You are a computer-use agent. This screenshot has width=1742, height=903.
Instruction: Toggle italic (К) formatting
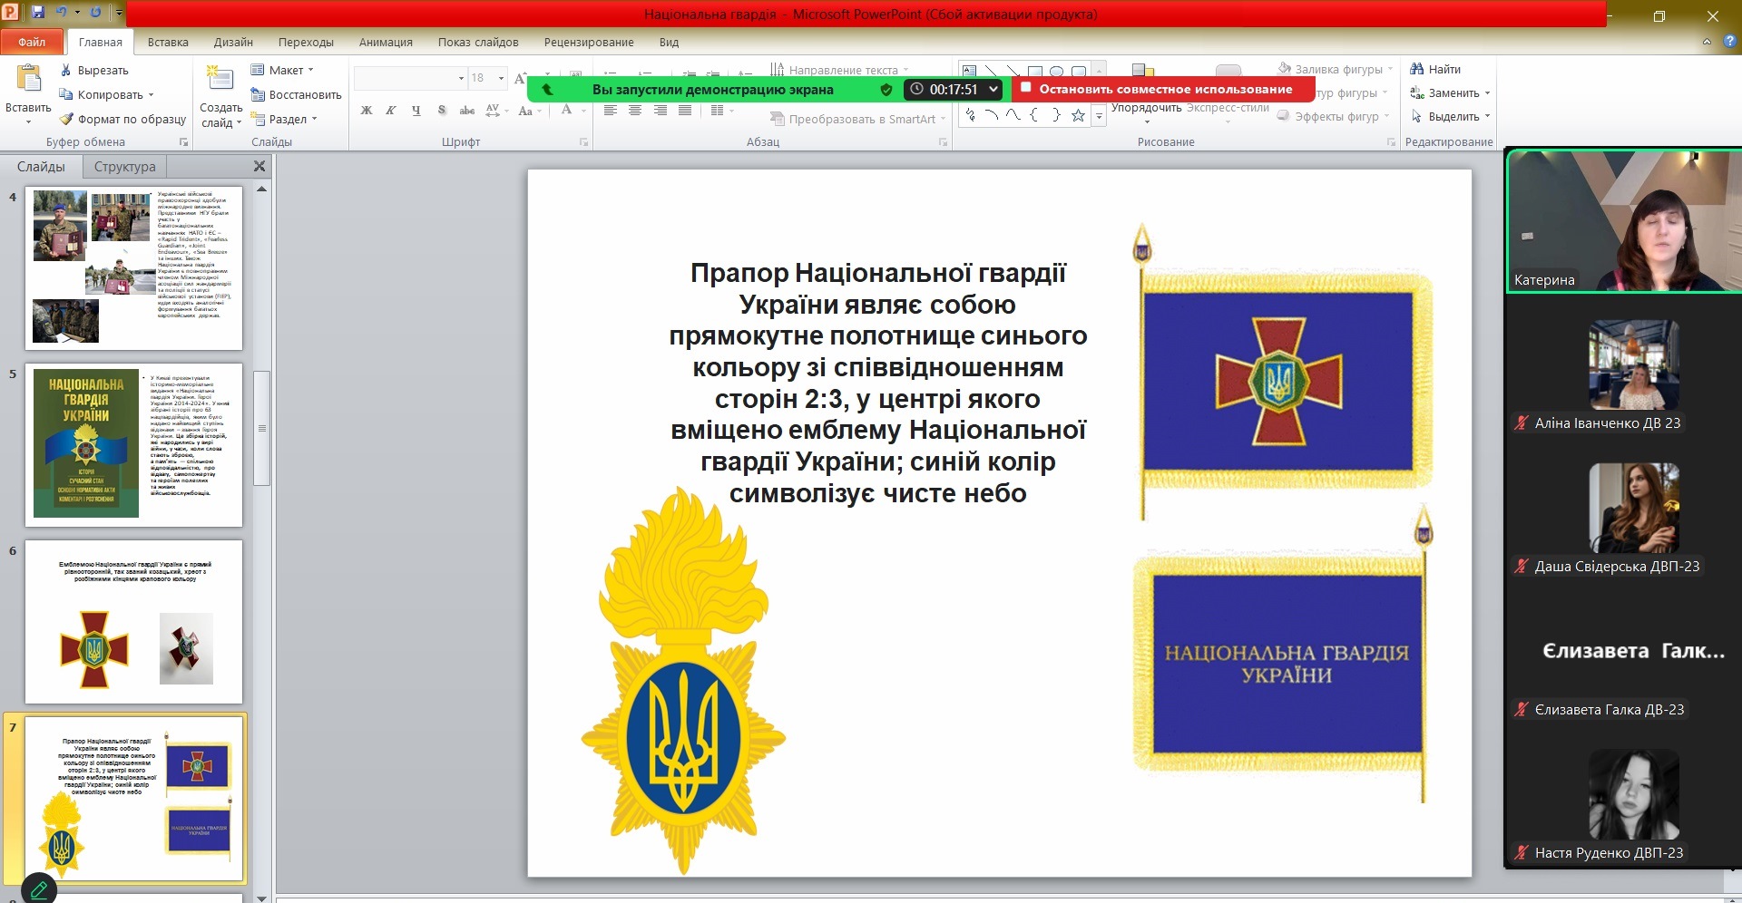tap(391, 111)
